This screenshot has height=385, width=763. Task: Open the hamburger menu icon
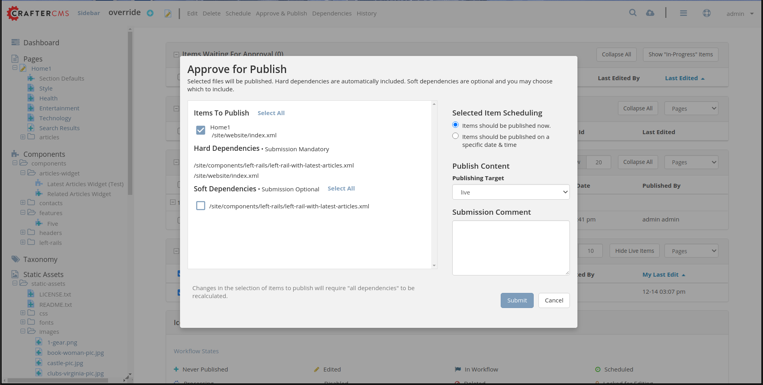coord(684,13)
